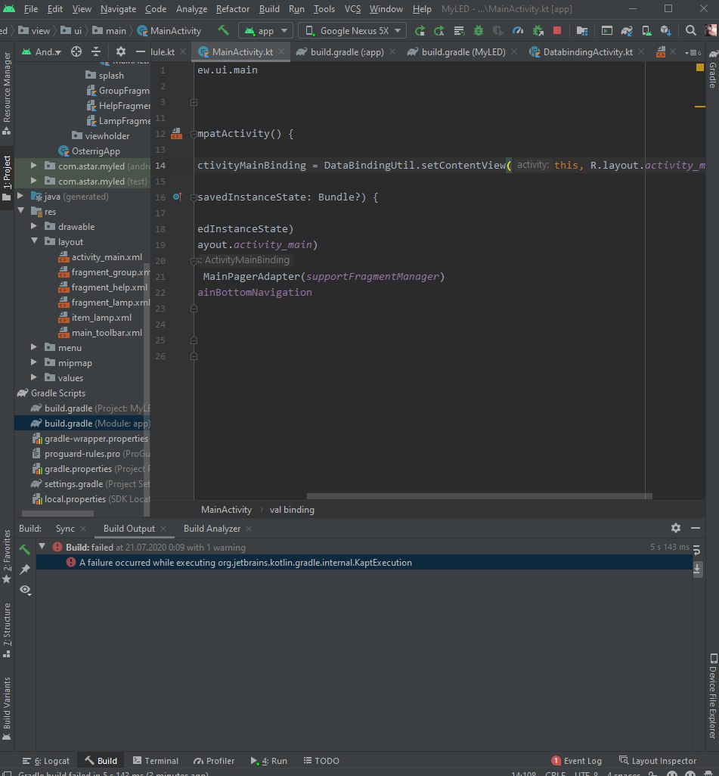Toggle code fold on line 16
Viewport: 719px width, 776px height.
(x=194, y=197)
